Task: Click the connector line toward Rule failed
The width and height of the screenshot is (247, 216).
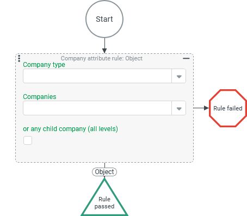Action: tap(199, 108)
